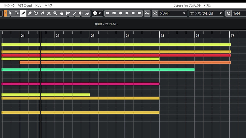Toggle the Snap on/off button
Image resolution: width=246 pixels, height=138 pixels.
[x=147, y=13]
